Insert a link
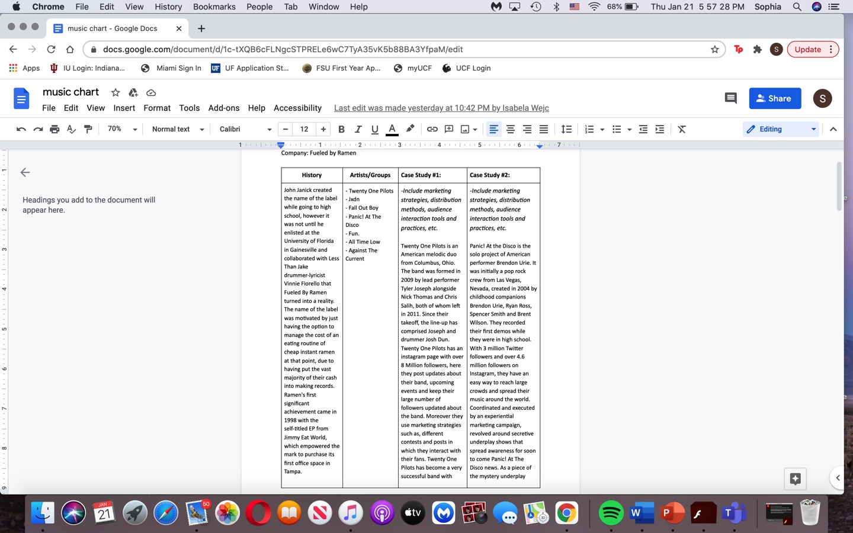Image resolution: width=853 pixels, height=533 pixels. 432,129
